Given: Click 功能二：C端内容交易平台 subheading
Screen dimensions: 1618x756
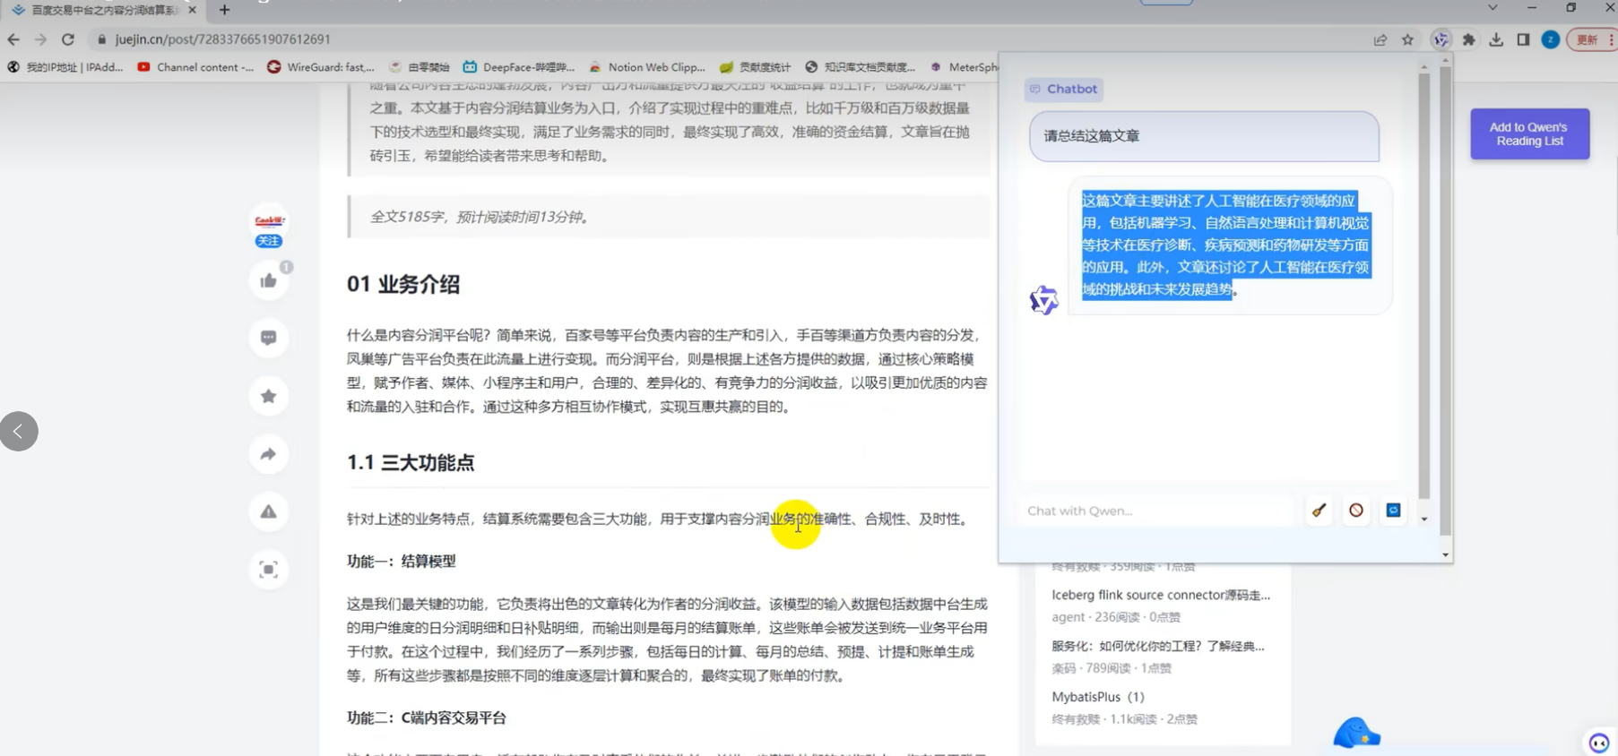Looking at the screenshot, I should point(427,717).
